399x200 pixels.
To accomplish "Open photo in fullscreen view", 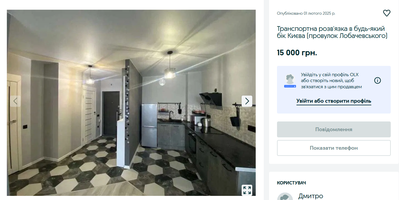I will point(247,190).
